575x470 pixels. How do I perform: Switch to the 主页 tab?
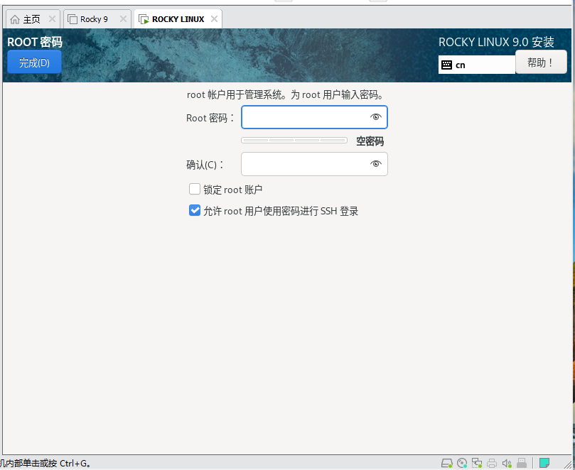tap(32, 19)
